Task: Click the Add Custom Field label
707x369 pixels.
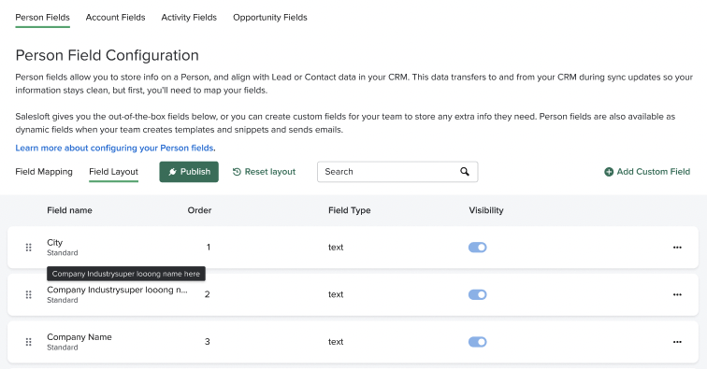Action: point(654,172)
